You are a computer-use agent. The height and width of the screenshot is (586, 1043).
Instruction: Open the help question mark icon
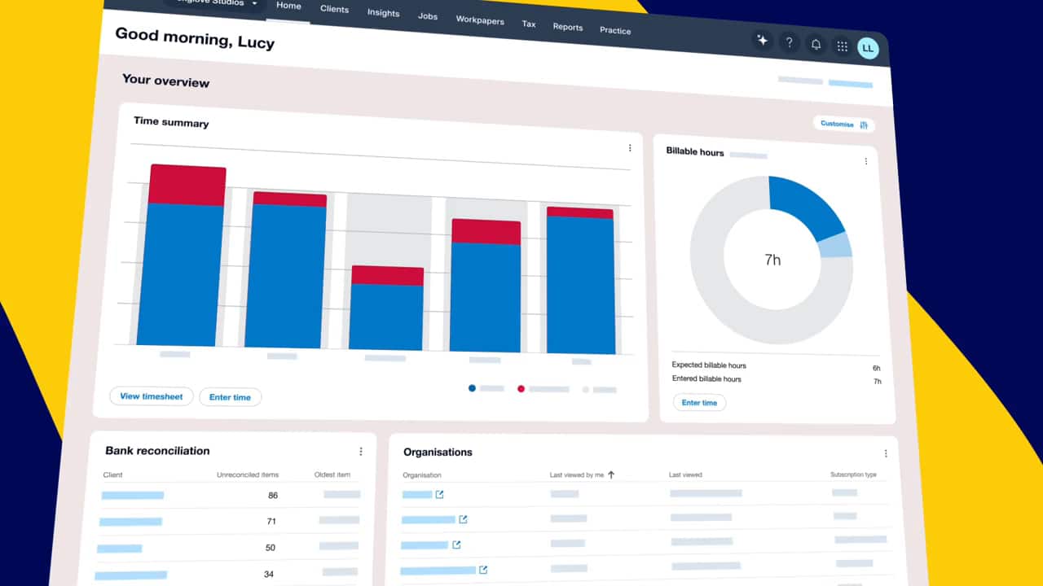(x=789, y=42)
